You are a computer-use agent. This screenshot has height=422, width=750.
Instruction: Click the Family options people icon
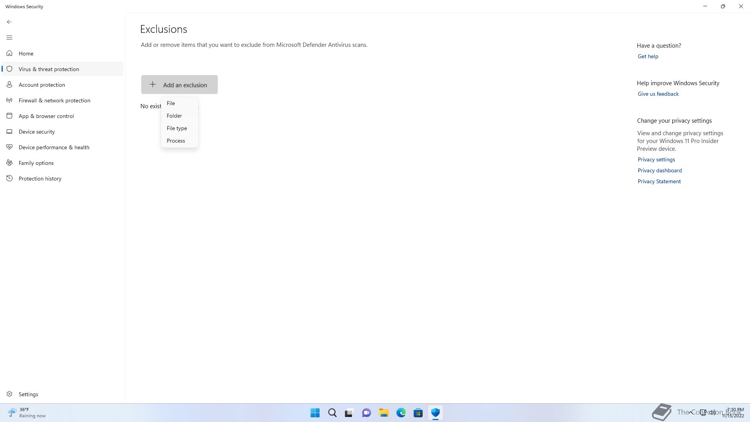[9, 163]
